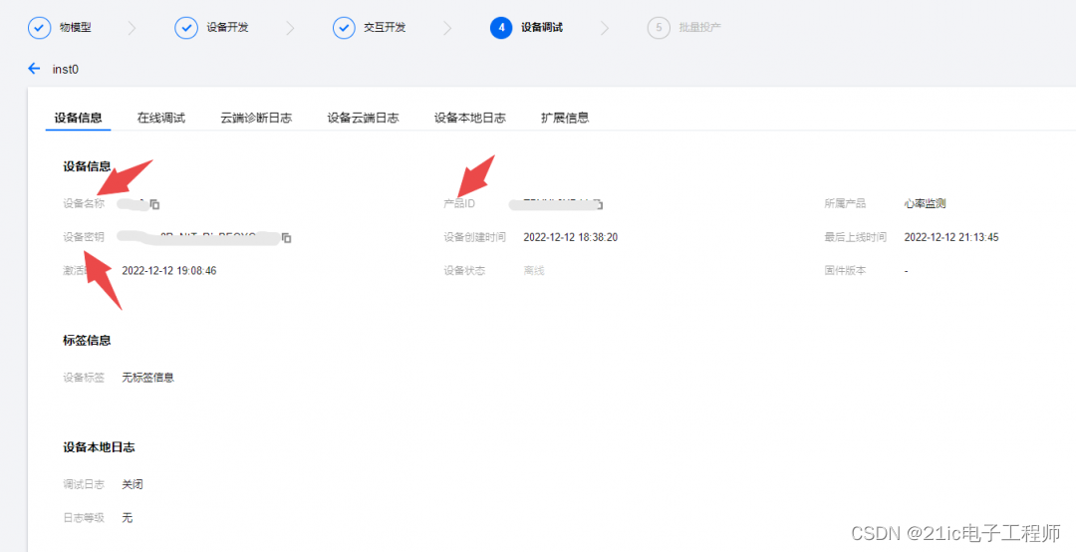Click the 离线 device status value
This screenshot has width=1076, height=552.
[534, 270]
